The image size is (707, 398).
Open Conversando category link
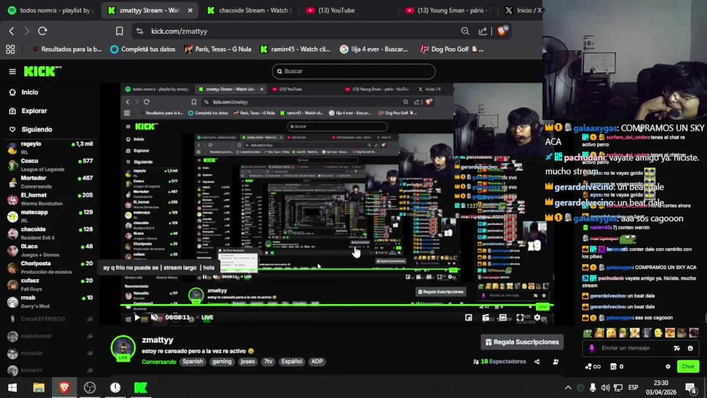coord(159,362)
